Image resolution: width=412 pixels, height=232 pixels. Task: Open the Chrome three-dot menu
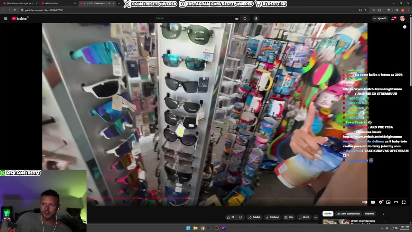coord(408,10)
